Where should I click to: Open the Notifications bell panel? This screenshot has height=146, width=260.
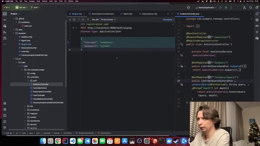pos(257,14)
